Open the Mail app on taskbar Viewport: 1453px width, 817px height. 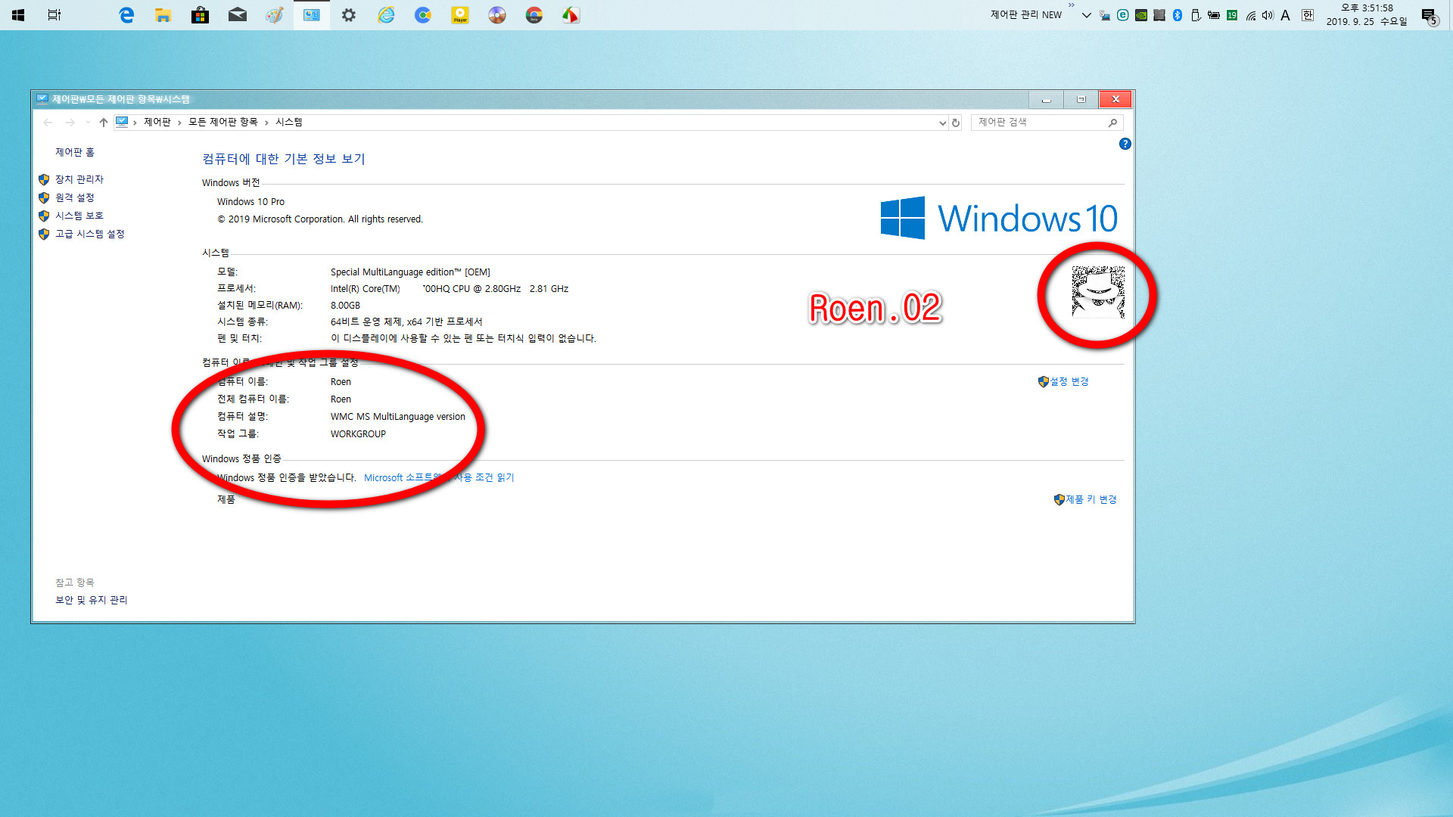[237, 14]
